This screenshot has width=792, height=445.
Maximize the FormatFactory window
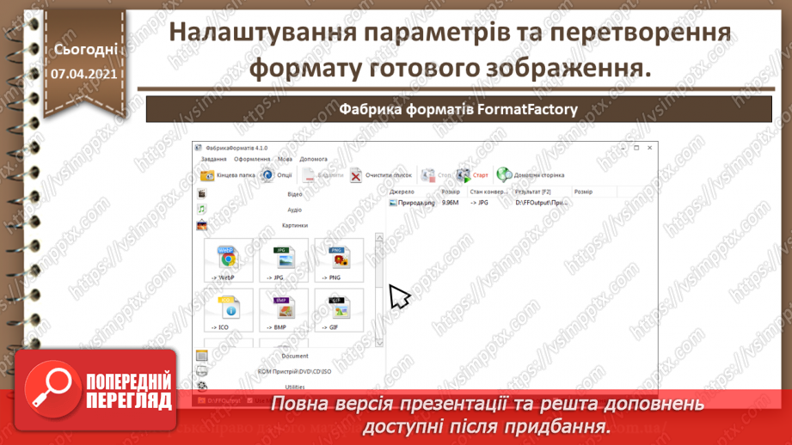636,148
